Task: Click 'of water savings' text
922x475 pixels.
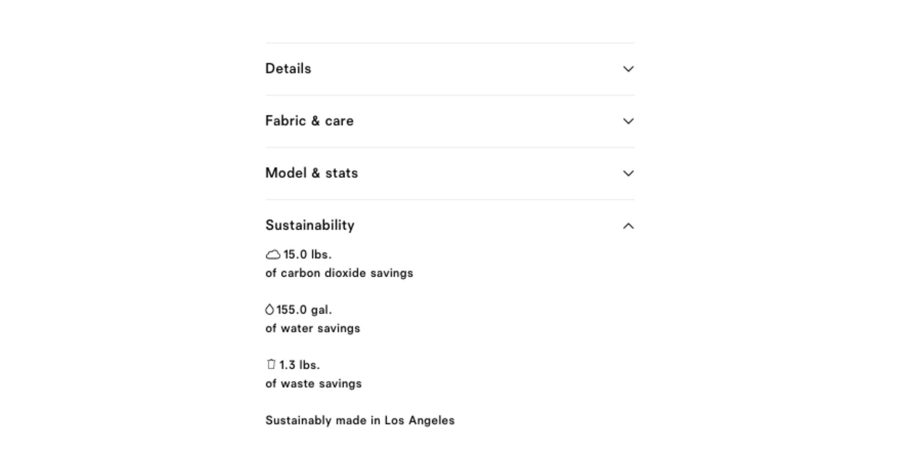Action: 313,328
